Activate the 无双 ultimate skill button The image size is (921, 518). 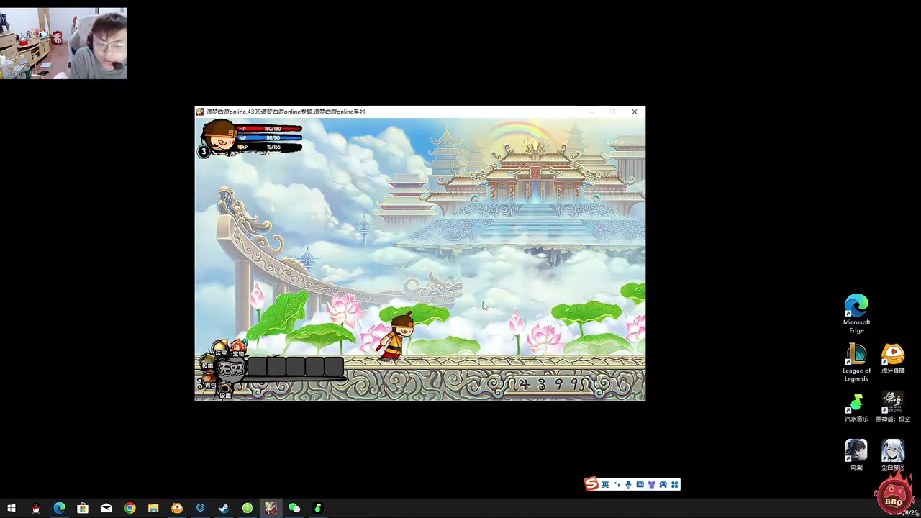click(231, 369)
